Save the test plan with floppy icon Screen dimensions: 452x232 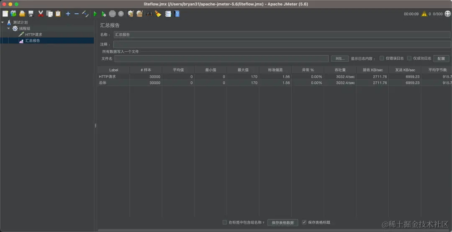pyautogui.click(x=31, y=13)
